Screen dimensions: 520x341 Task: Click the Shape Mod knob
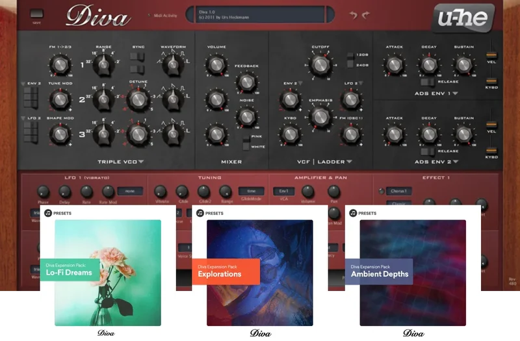coord(60,134)
